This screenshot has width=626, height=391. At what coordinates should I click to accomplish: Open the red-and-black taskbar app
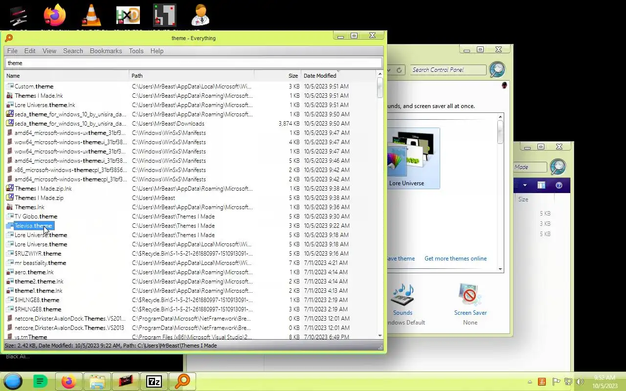tap(126, 381)
